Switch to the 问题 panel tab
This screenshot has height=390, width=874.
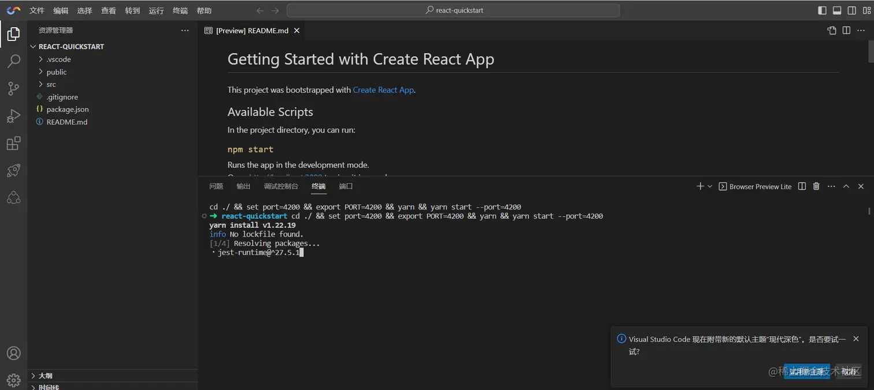tap(216, 186)
